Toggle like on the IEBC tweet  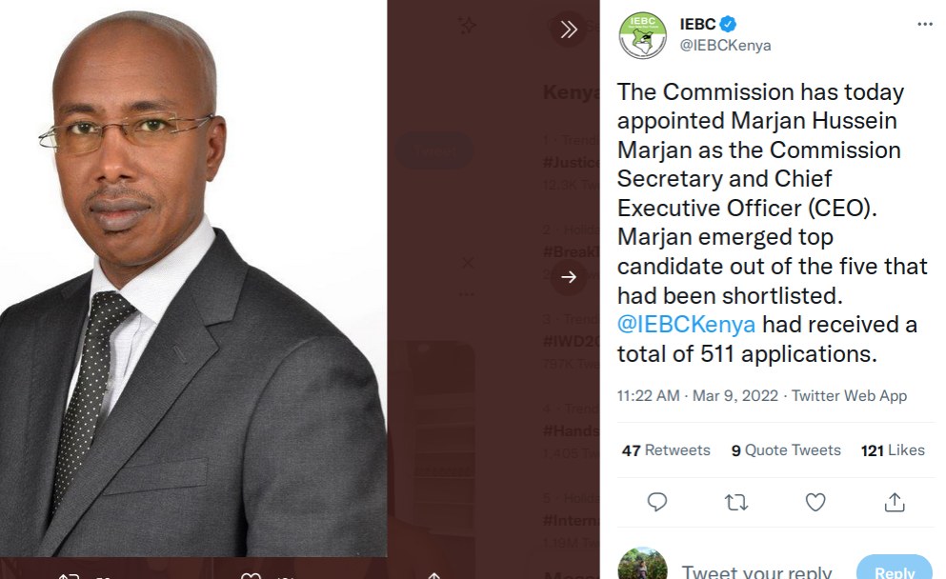pos(815,500)
